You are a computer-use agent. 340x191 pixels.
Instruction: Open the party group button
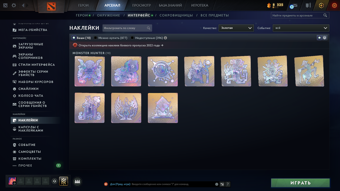(x=77, y=181)
